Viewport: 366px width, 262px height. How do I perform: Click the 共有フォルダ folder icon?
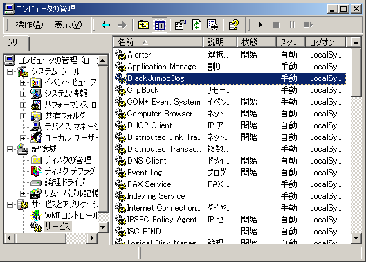click(x=36, y=116)
